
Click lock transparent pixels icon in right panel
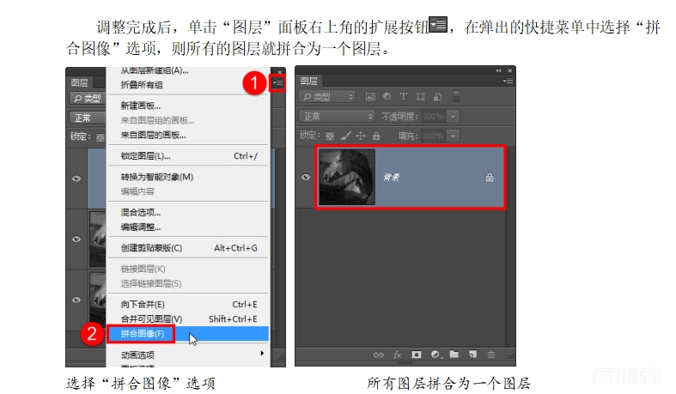(330, 136)
